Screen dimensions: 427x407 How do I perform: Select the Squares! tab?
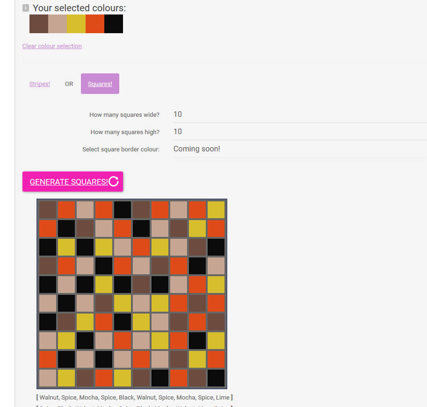pos(100,84)
